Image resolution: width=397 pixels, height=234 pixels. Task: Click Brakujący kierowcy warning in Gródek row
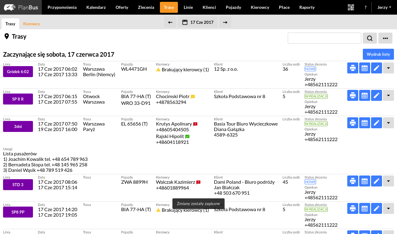[x=182, y=69]
